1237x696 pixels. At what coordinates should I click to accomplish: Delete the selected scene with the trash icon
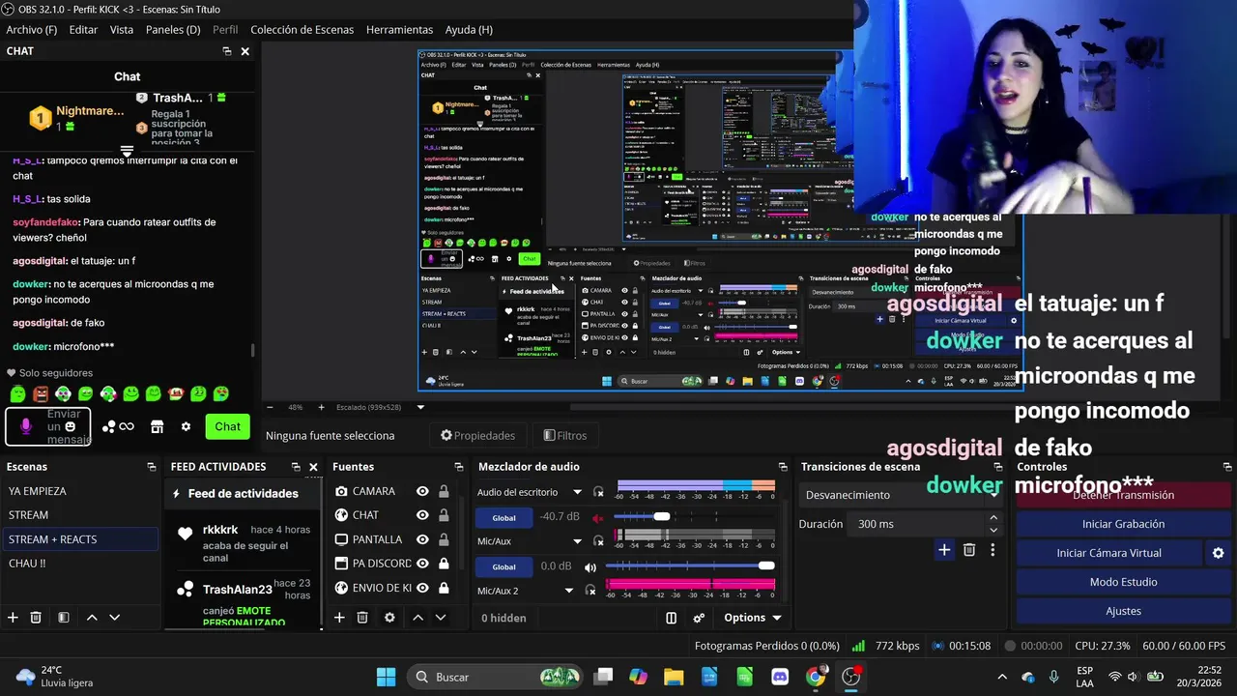[x=36, y=618]
